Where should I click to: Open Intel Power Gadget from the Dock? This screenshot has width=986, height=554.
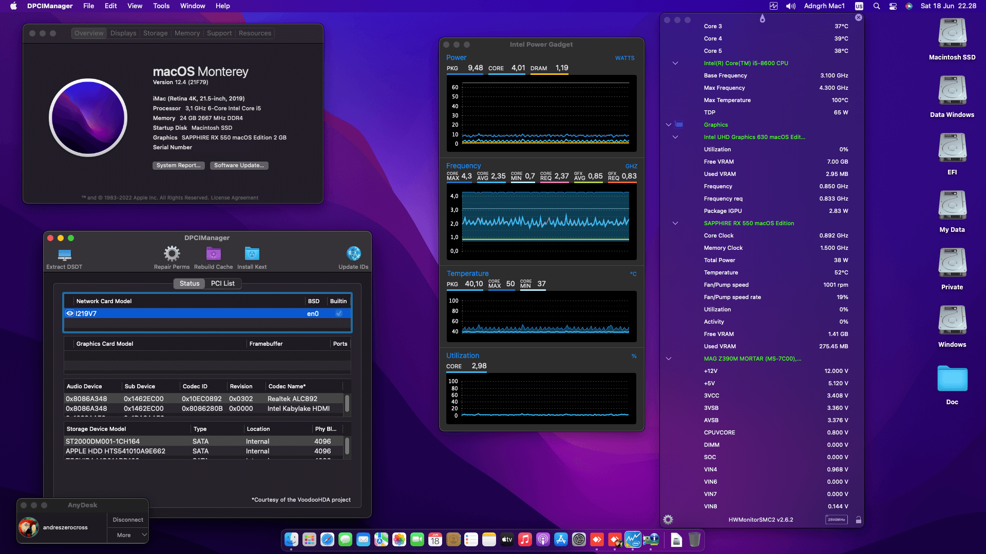pyautogui.click(x=633, y=540)
